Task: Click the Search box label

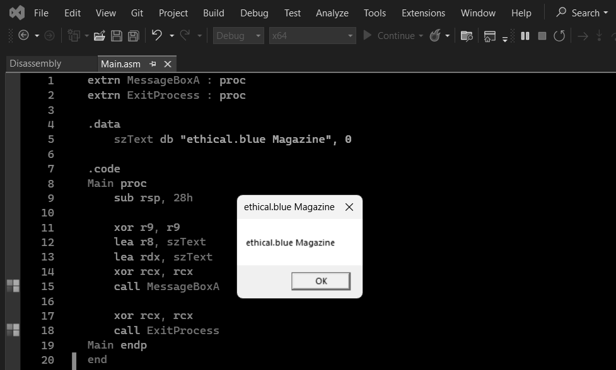Action: pos(585,13)
